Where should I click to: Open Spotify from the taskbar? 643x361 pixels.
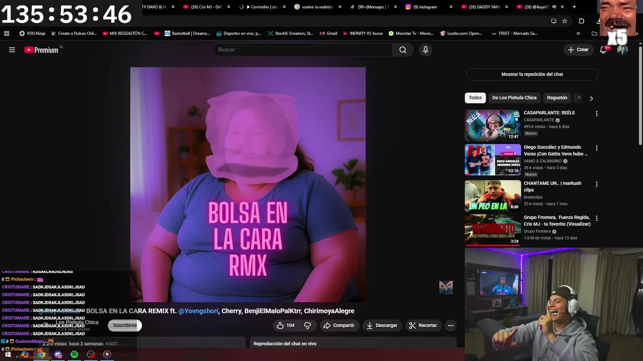pos(74,354)
